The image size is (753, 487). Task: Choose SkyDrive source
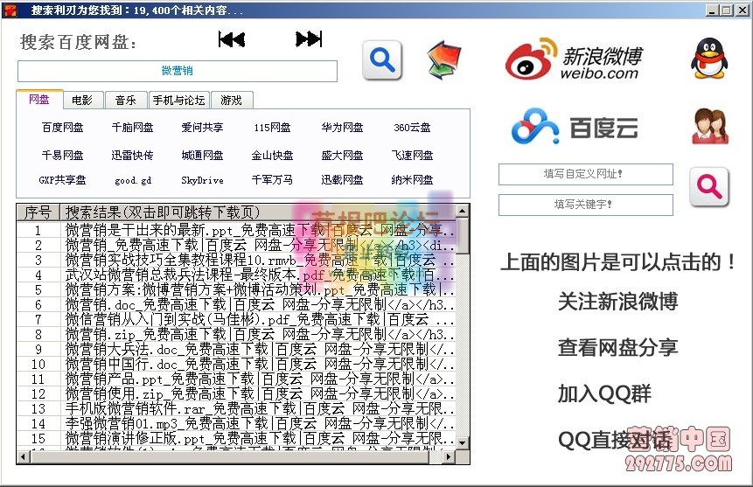202,180
